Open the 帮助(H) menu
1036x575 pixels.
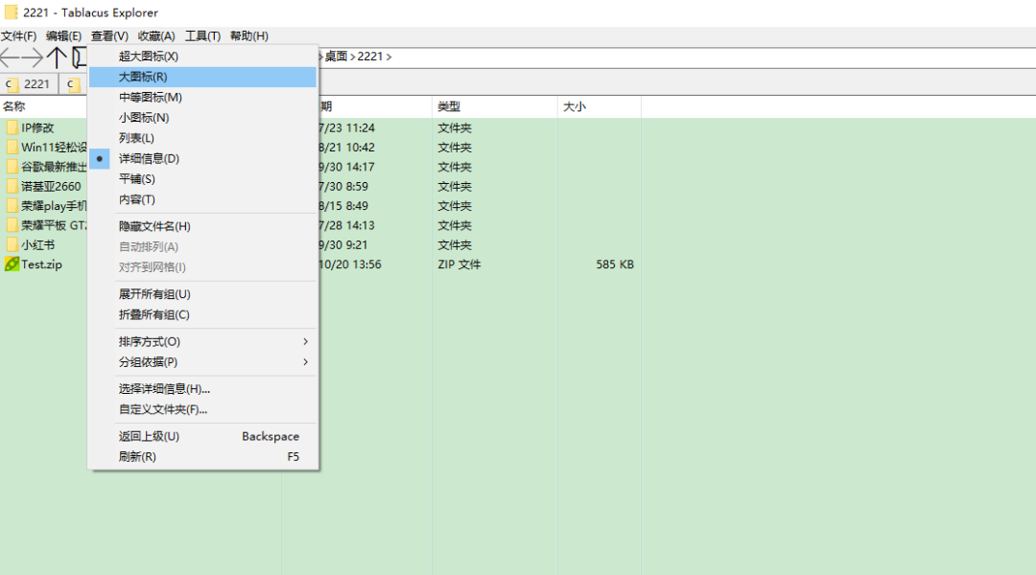[249, 35]
